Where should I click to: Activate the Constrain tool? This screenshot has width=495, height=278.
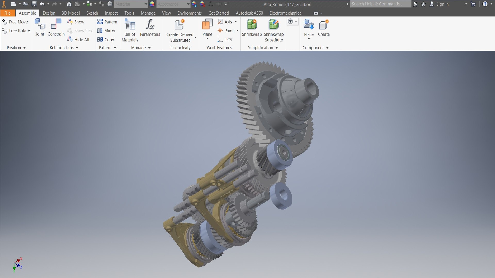coord(56,27)
